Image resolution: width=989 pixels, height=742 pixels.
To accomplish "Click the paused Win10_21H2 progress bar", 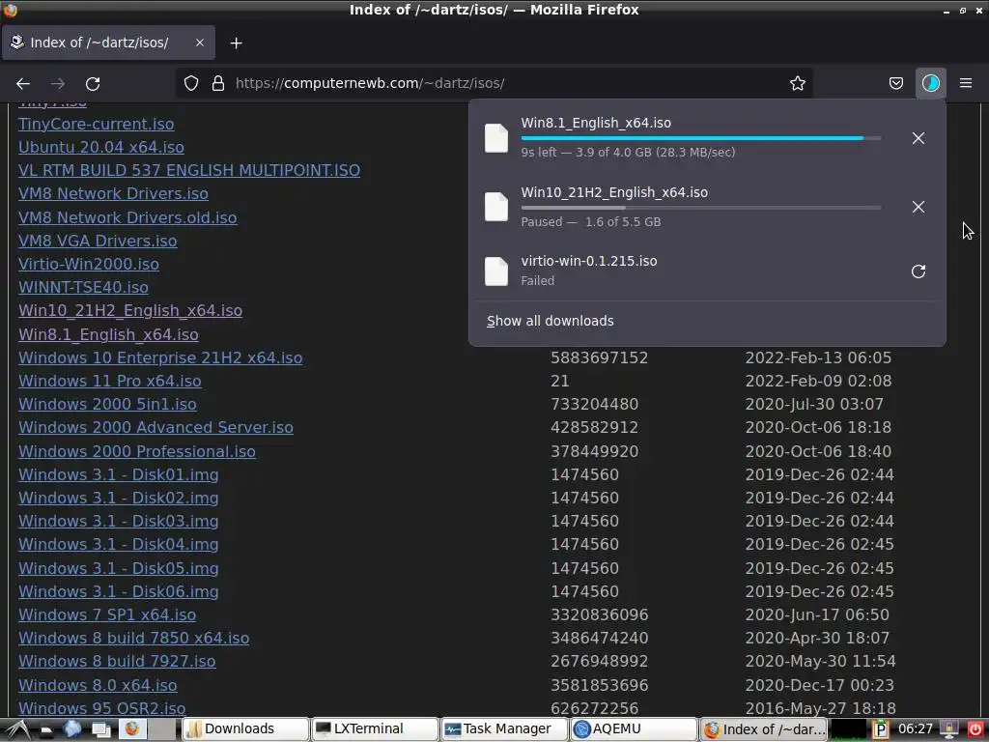I will 701,207.
